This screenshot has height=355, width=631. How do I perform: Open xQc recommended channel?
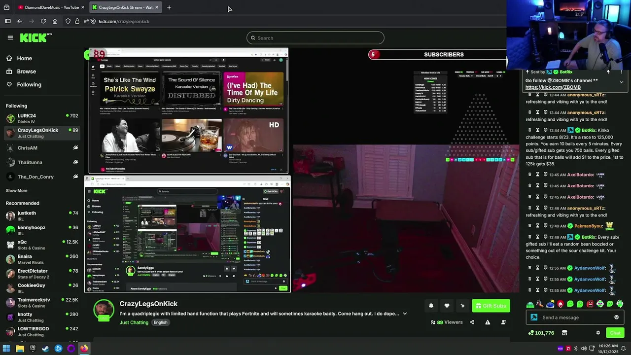click(42, 245)
